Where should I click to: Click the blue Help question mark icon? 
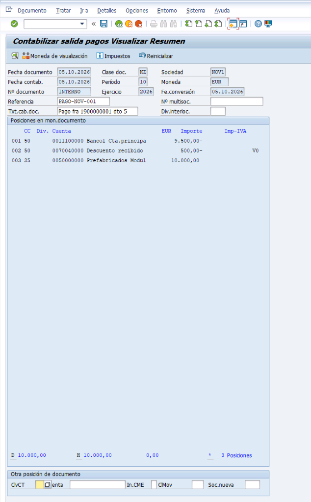[258, 24]
